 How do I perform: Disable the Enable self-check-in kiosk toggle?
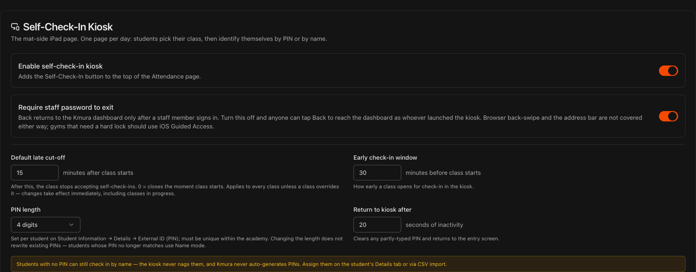(668, 71)
